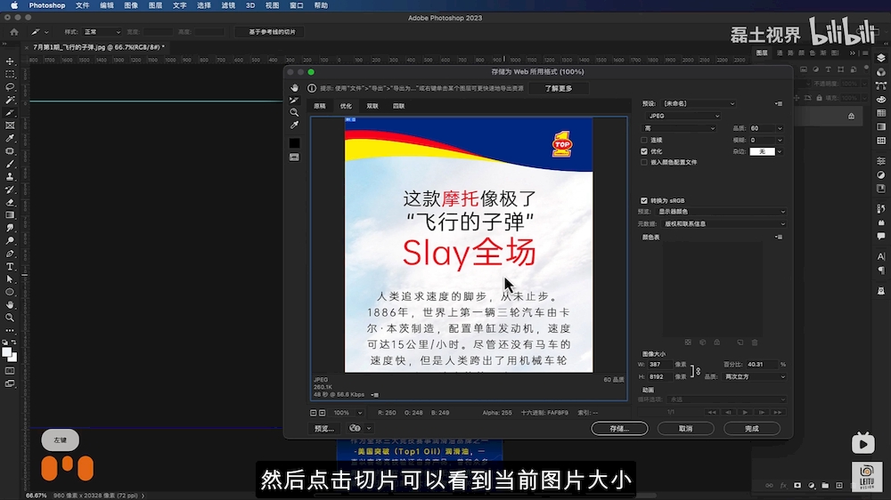Image resolution: width=891 pixels, height=500 pixels.
Task: Select the Slice Select tool in dialog
Action: pos(294,100)
